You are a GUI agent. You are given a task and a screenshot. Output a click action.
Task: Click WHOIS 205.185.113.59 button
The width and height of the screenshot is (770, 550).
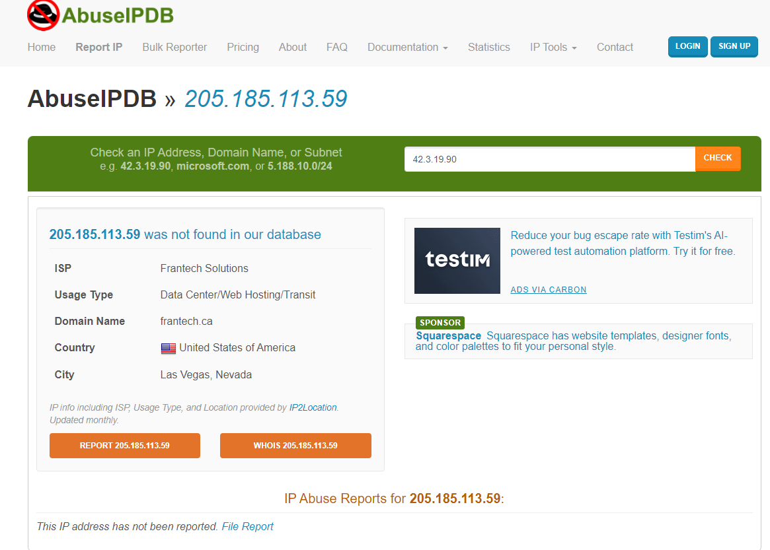point(295,446)
